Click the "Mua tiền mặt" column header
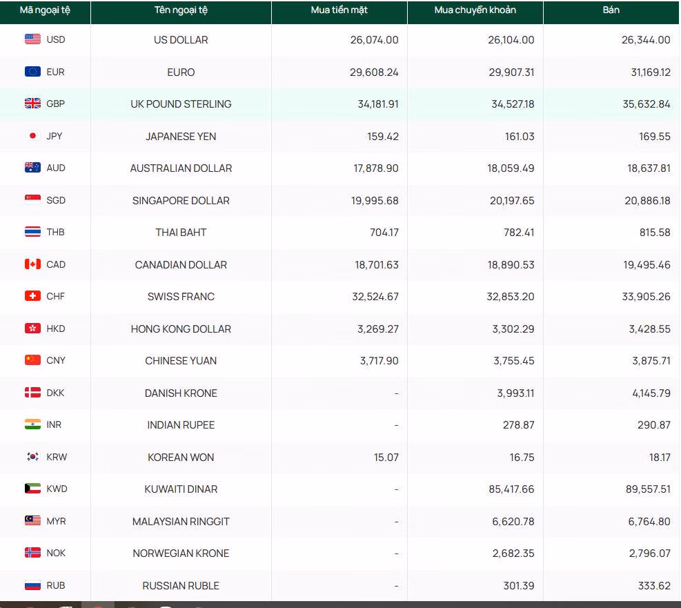 (339, 10)
